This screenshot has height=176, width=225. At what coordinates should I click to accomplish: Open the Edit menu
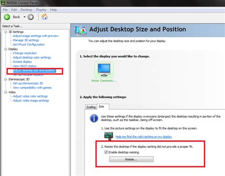[x=14, y=10]
